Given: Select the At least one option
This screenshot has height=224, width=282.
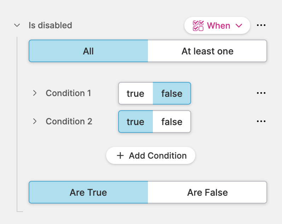Looking at the screenshot, I should [207, 51].
